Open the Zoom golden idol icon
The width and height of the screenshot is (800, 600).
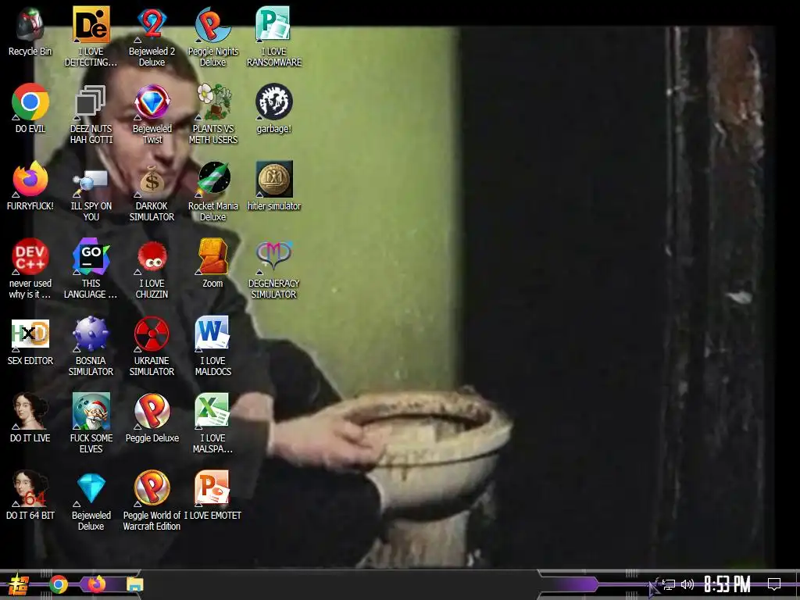coord(214,256)
